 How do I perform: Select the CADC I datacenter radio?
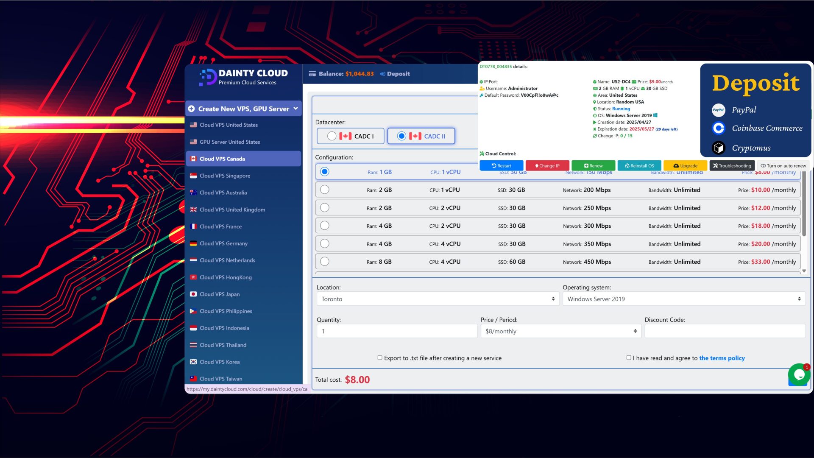coord(332,136)
